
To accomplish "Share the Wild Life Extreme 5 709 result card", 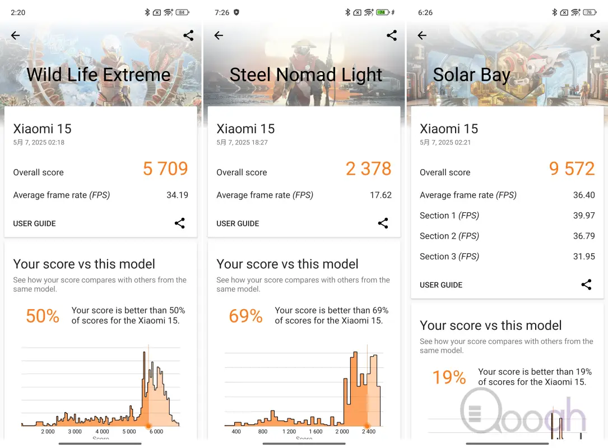I will (x=179, y=223).
